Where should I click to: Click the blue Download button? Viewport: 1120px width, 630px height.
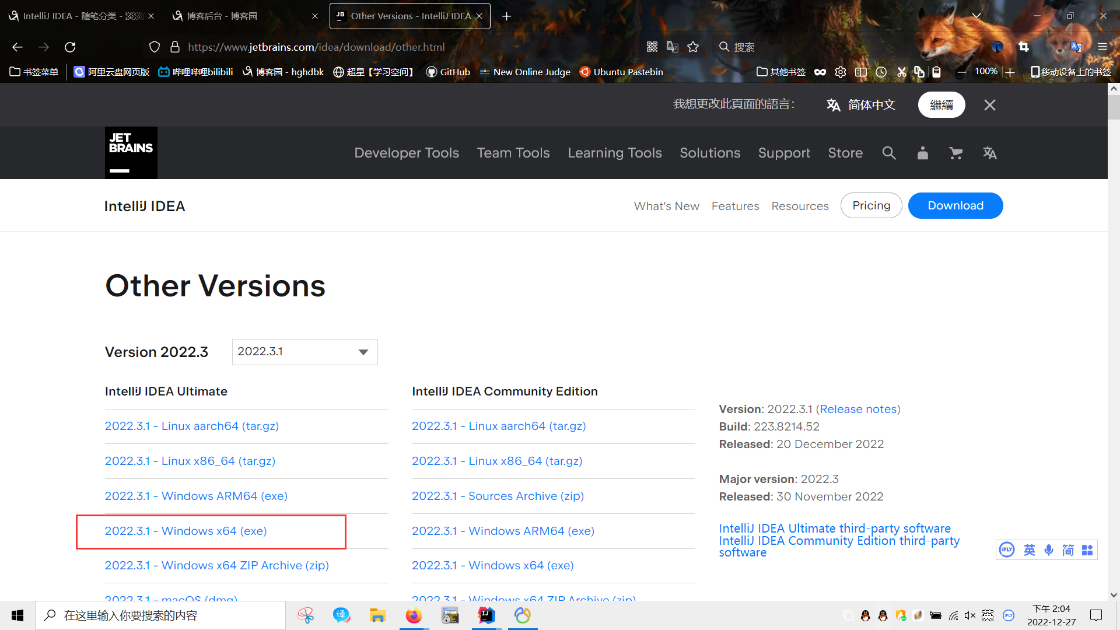click(955, 205)
